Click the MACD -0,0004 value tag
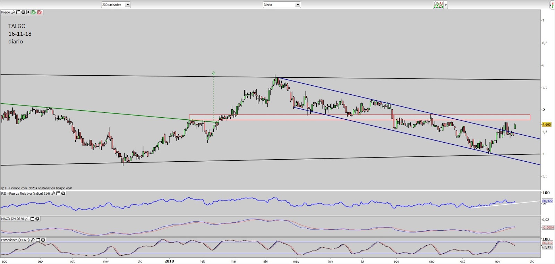The image size is (555, 264). coord(548,227)
